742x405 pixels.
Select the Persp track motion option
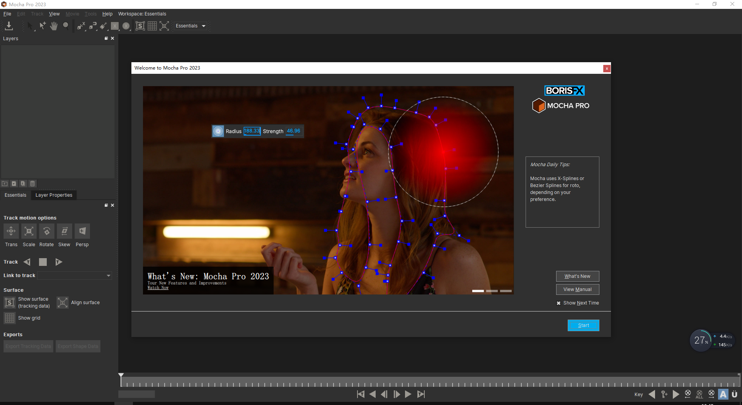(82, 231)
